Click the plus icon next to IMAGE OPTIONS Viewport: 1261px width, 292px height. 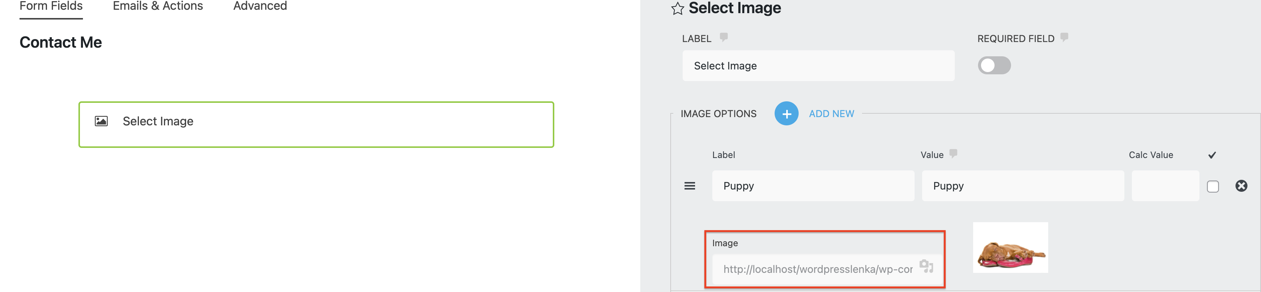(x=786, y=113)
